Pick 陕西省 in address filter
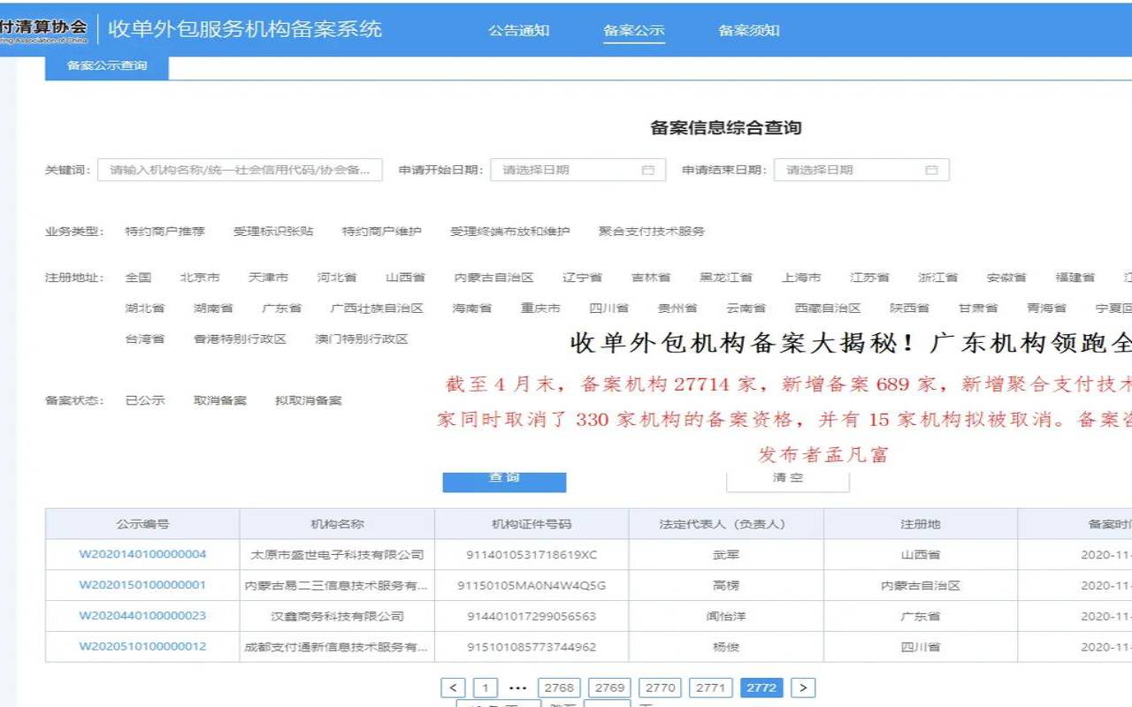 910,308
